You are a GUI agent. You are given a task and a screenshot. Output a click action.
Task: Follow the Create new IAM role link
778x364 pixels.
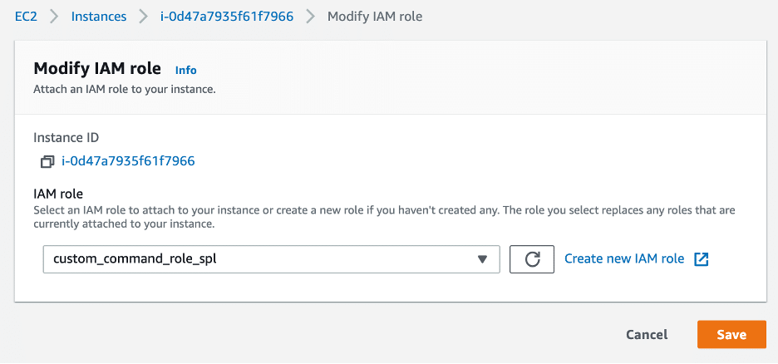coord(624,258)
